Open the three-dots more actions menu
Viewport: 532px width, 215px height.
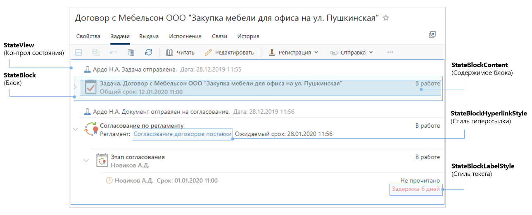[x=390, y=52]
